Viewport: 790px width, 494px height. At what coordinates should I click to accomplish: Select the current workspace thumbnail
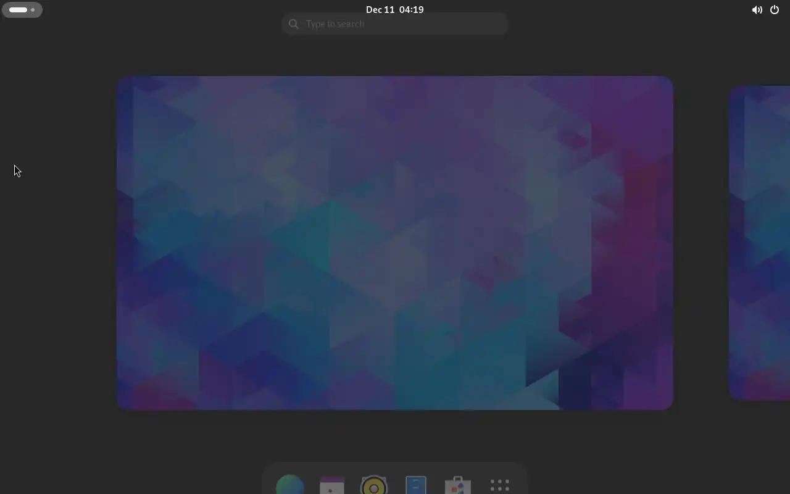coord(395,243)
